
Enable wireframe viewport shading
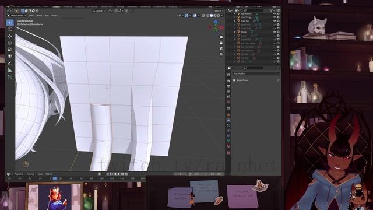point(207,16)
